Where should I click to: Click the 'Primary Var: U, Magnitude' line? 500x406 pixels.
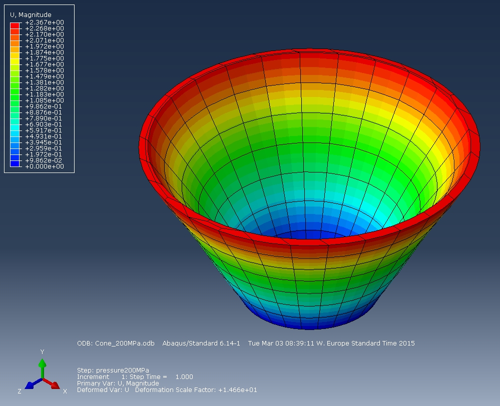(x=118, y=383)
